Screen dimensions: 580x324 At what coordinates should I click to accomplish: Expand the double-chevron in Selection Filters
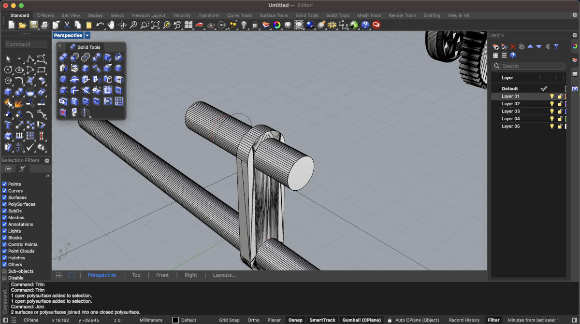[x=47, y=176]
